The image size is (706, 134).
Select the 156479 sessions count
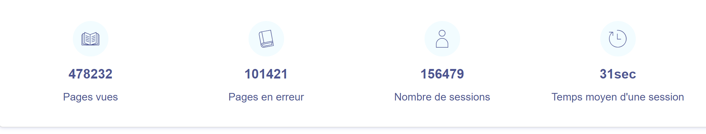[x=442, y=74]
